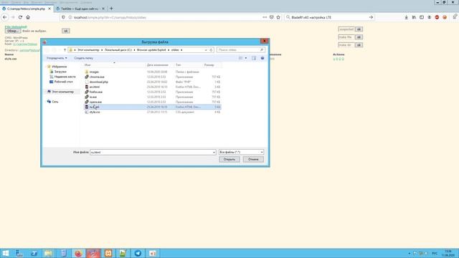Select download.php in the file list

click(x=99, y=82)
